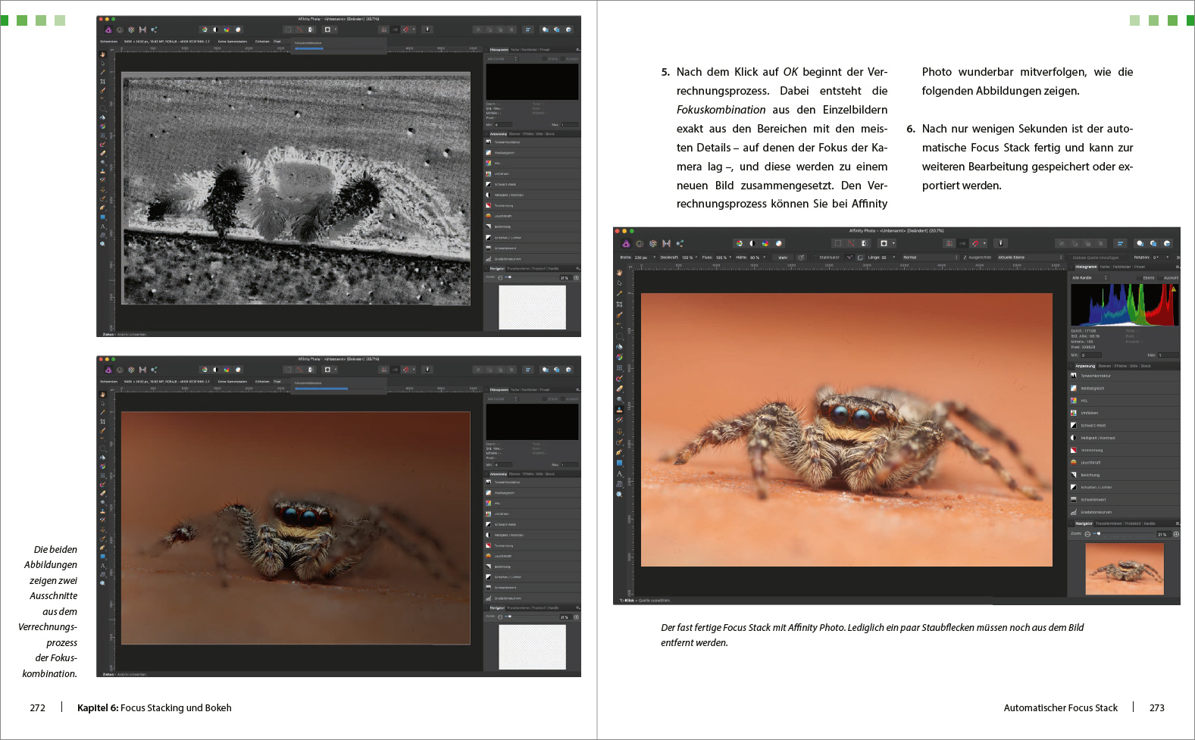The height and width of the screenshot is (740, 1195).
Task: Select the Text tool marked with A
Action: 619,473
